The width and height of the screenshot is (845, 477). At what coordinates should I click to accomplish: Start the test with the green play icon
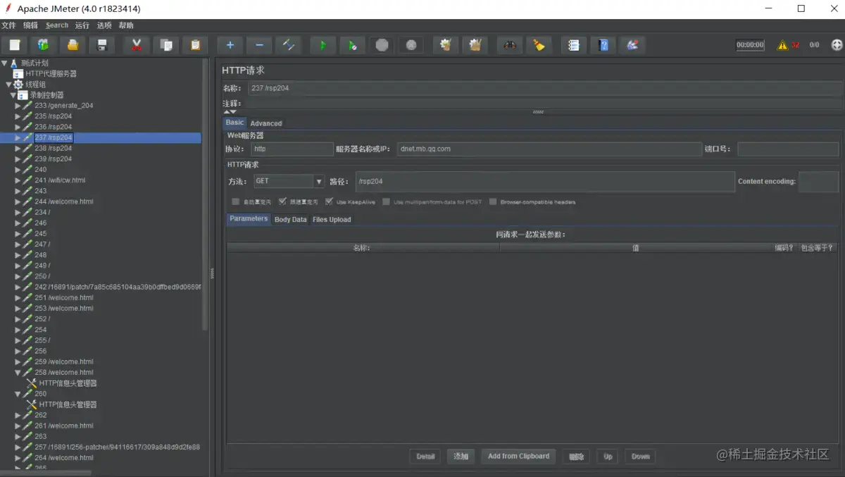pyautogui.click(x=323, y=45)
